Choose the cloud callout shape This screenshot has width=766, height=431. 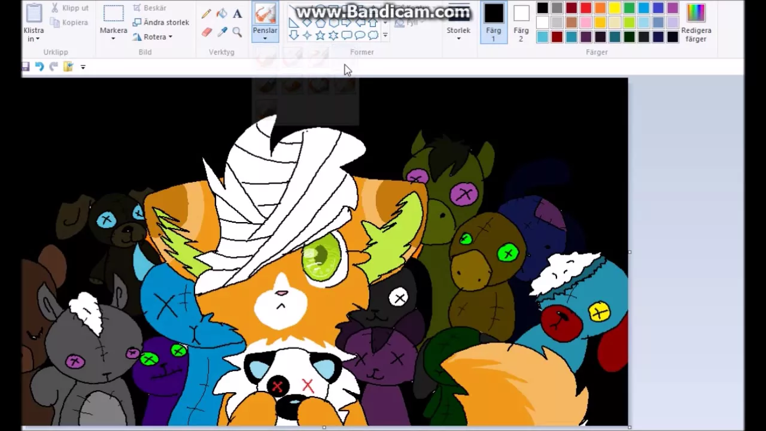click(x=373, y=35)
